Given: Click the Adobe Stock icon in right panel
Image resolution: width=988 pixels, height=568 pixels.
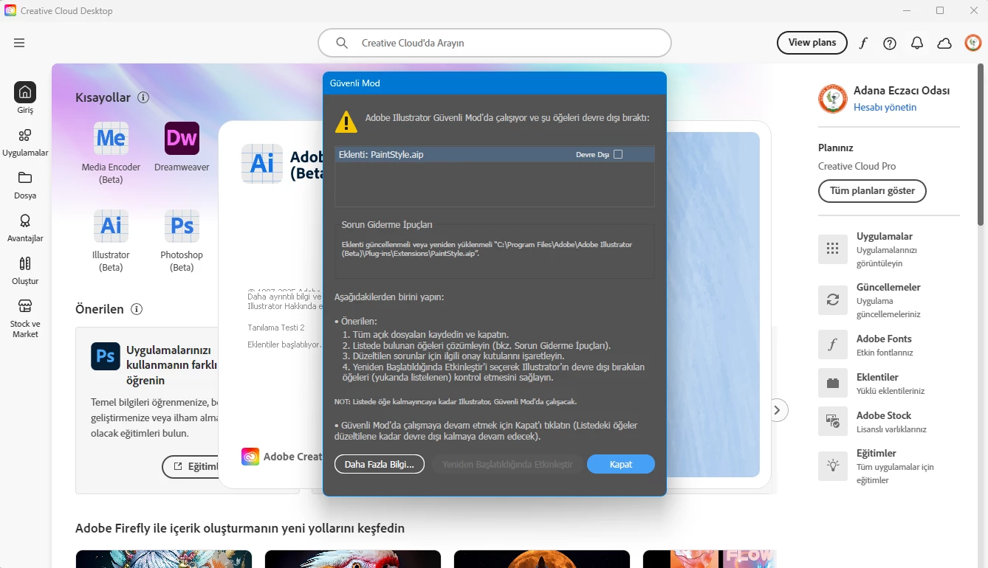Looking at the screenshot, I should coord(833,421).
